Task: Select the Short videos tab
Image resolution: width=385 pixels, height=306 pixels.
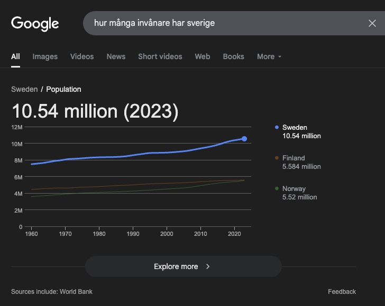Action: pos(160,56)
